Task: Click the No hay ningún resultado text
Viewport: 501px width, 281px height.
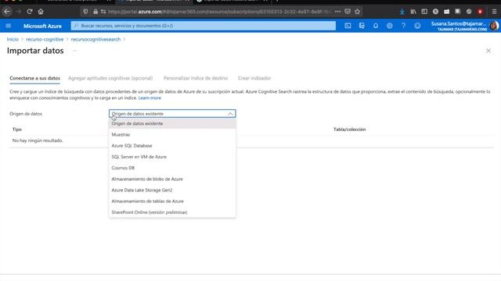Action: tap(38, 140)
